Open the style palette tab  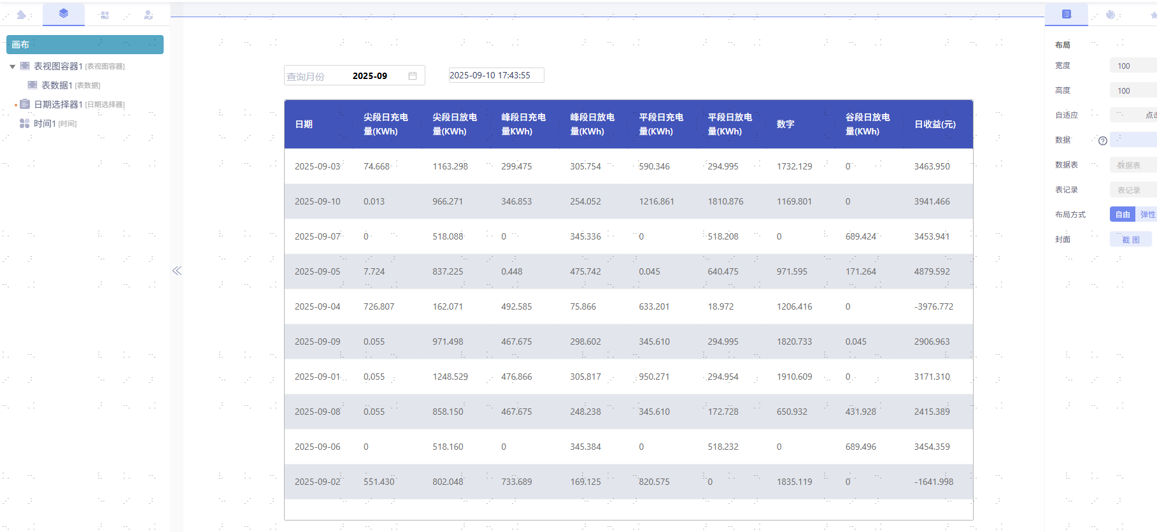point(1111,15)
